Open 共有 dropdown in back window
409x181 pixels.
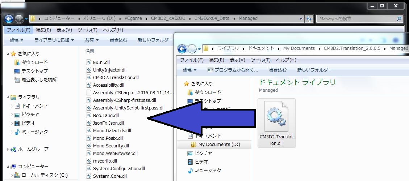click(92, 40)
